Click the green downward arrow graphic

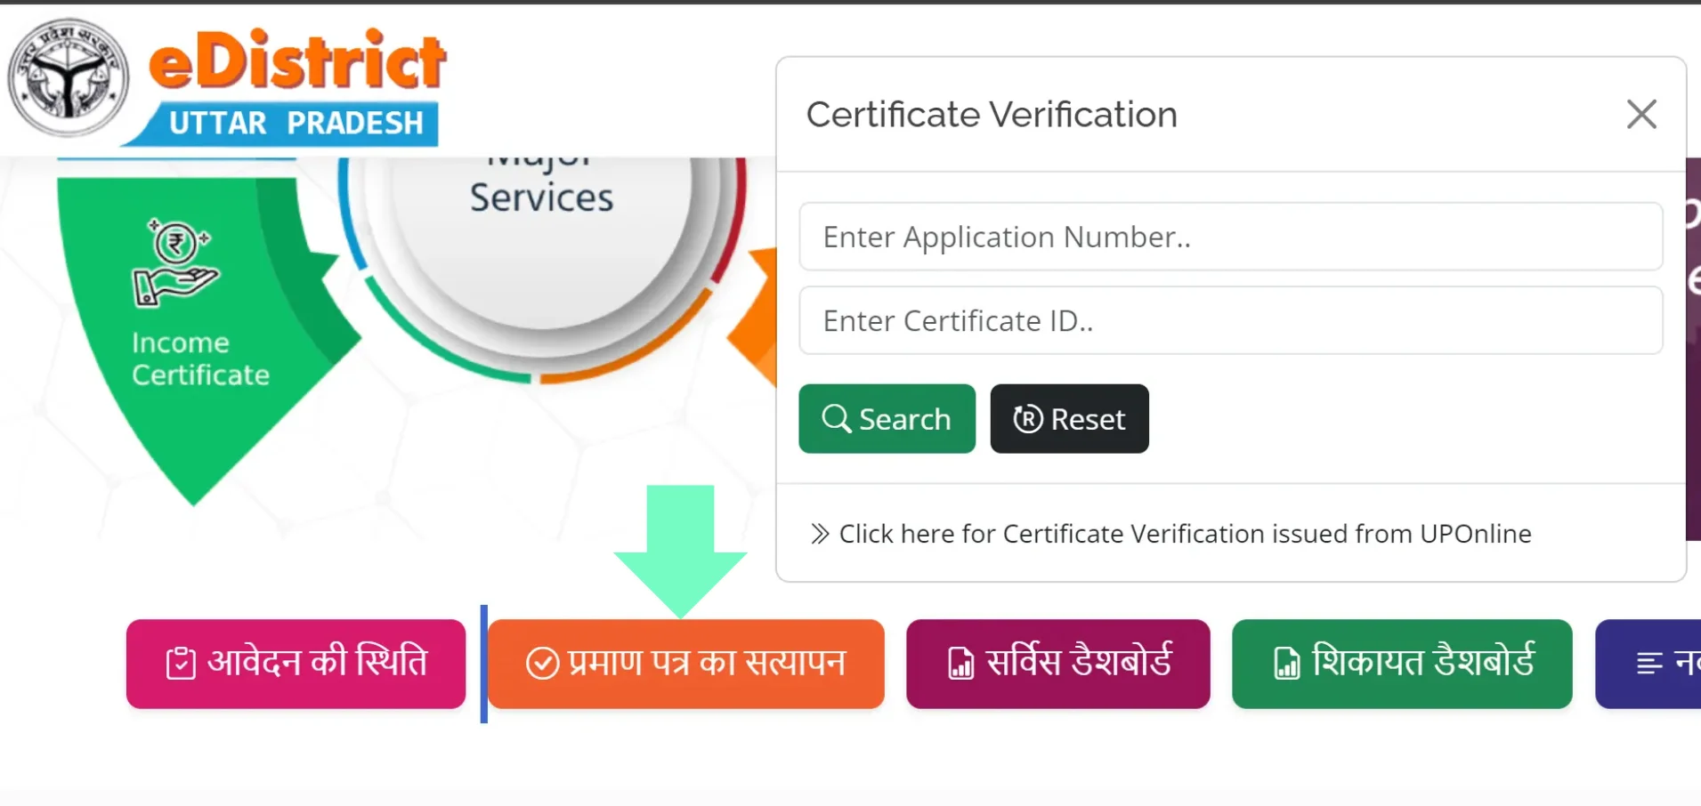[680, 550]
